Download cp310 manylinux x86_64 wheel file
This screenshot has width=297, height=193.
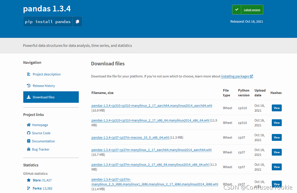point(151,120)
